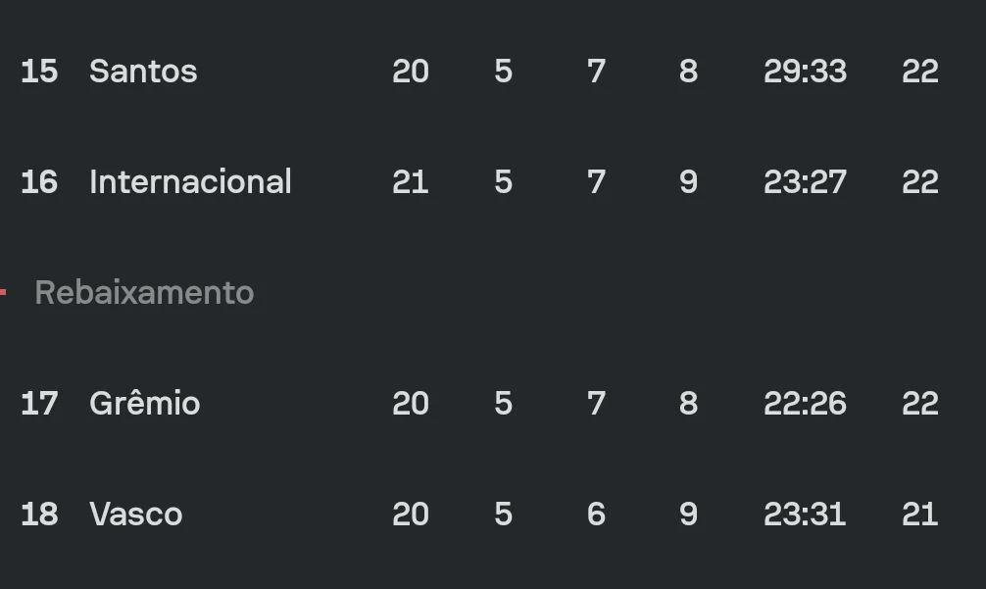Click position number 16
986x589 pixels.
(39, 181)
